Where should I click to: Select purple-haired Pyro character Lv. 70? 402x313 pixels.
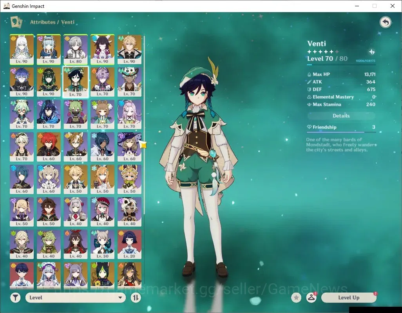pyautogui.click(x=103, y=82)
